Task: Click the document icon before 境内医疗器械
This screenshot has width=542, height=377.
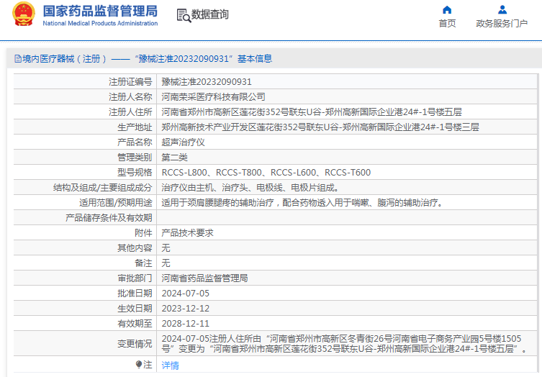Action: 17,59
